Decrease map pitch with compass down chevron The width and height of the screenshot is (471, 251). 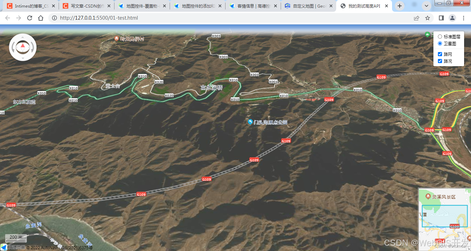(23, 58)
